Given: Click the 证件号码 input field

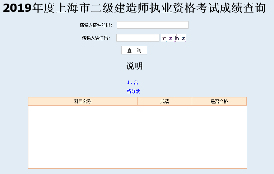Looking at the screenshot, I should [x=152, y=25].
